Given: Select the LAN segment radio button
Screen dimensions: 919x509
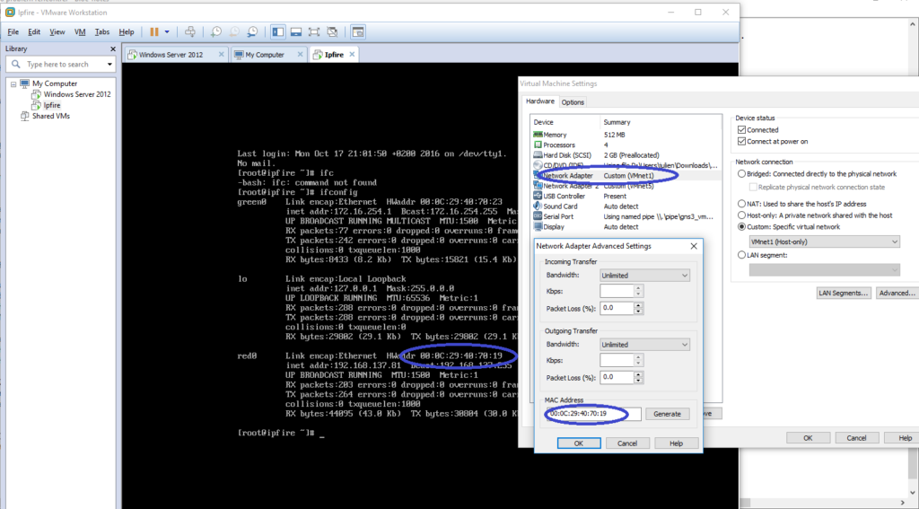Looking at the screenshot, I should [742, 255].
